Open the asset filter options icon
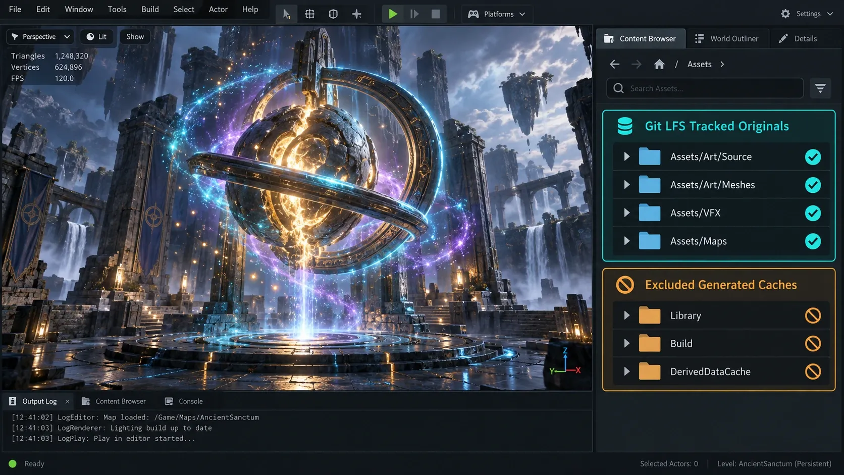This screenshot has height=475, width=844. (820, 88)
